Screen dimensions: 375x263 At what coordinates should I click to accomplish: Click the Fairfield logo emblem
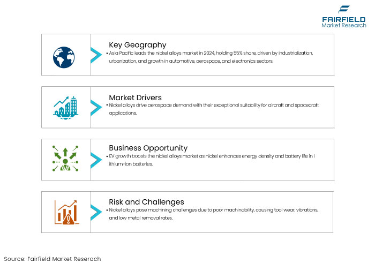pos(344,9)
